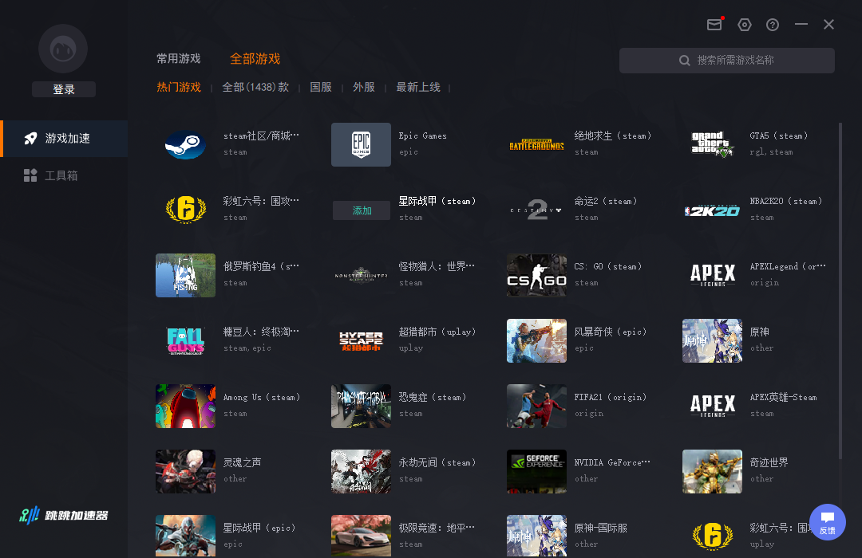862x558 pixels.
Task: Click the 奇迹世界 thumbnail
Action: coord(713,471)
